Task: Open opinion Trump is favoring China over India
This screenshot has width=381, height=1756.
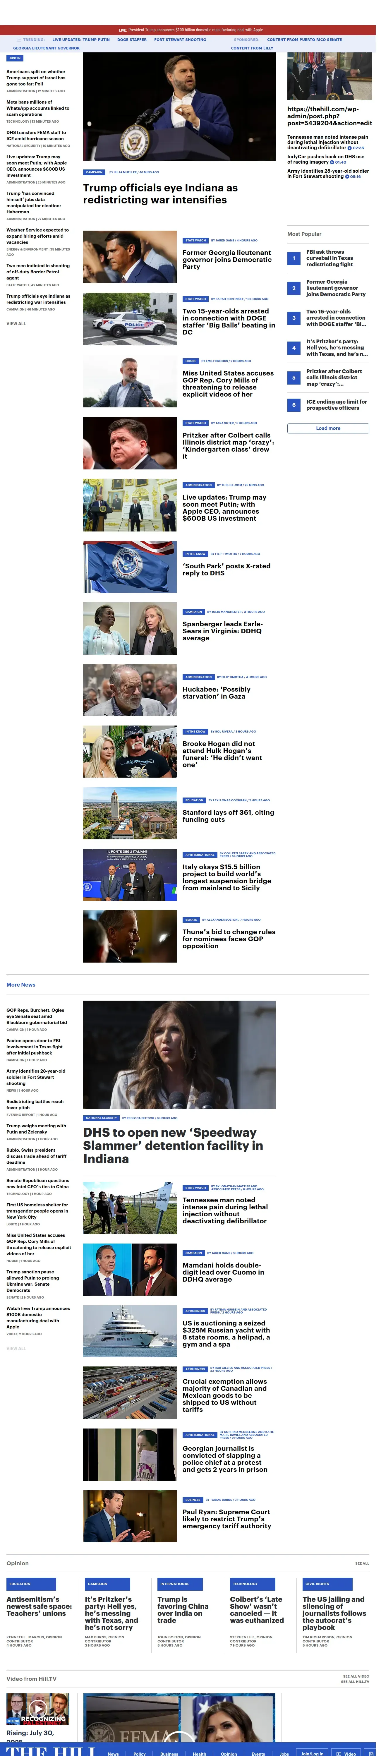Action: [183, 1609]
